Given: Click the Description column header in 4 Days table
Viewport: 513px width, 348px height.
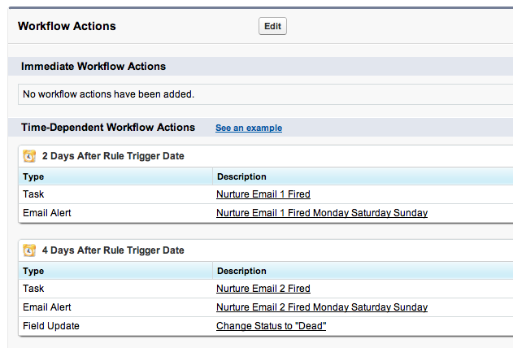Looking at the screenshot, I should pos(241,271).
